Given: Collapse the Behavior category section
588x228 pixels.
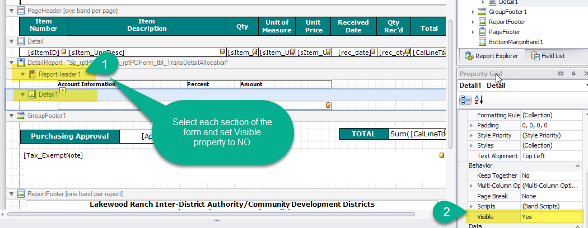Looking at the screenshot, I should tap(578, 166).
